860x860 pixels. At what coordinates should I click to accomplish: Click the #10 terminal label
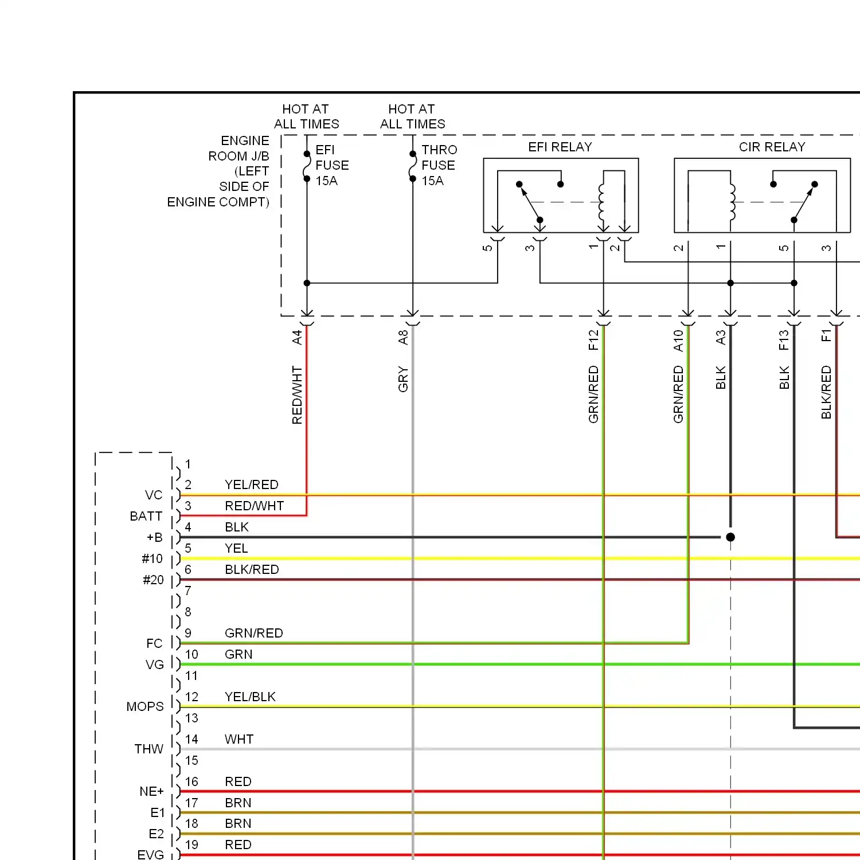[x=153, y=559]
